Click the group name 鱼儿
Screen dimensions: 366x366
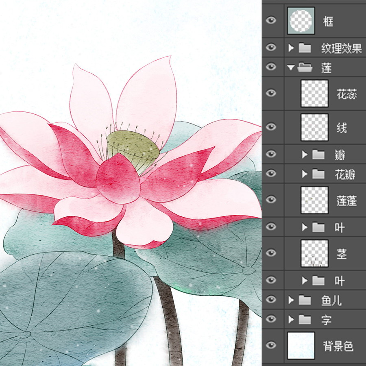point(331,301)
